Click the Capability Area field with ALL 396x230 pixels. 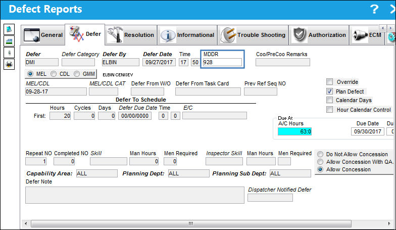[x=97, y=173]
